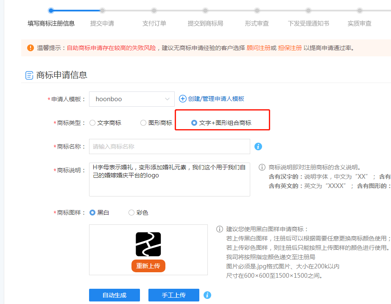391x304 pixels.
Task: Click the 手工上传 button
Action: coord(174,295)
